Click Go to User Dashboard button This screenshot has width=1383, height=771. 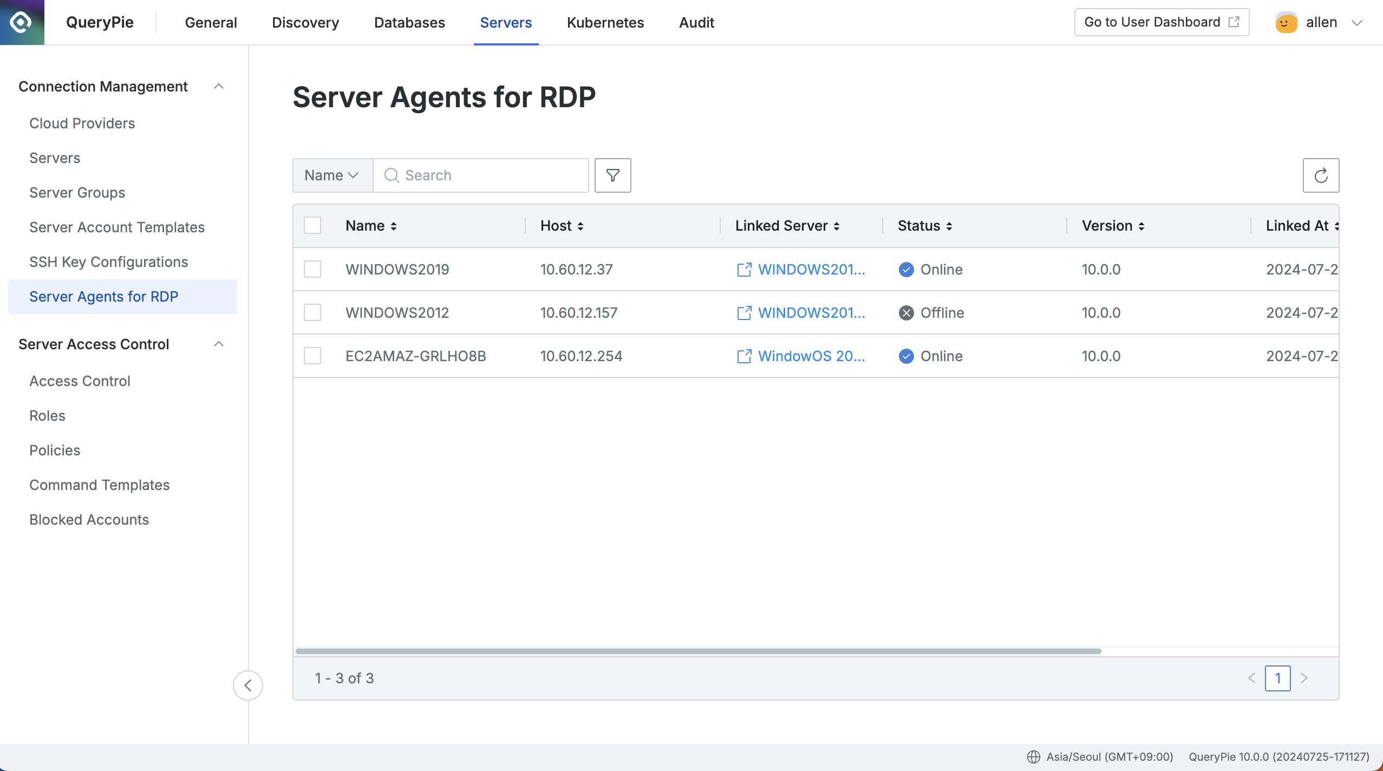[x=1162, y=22]
